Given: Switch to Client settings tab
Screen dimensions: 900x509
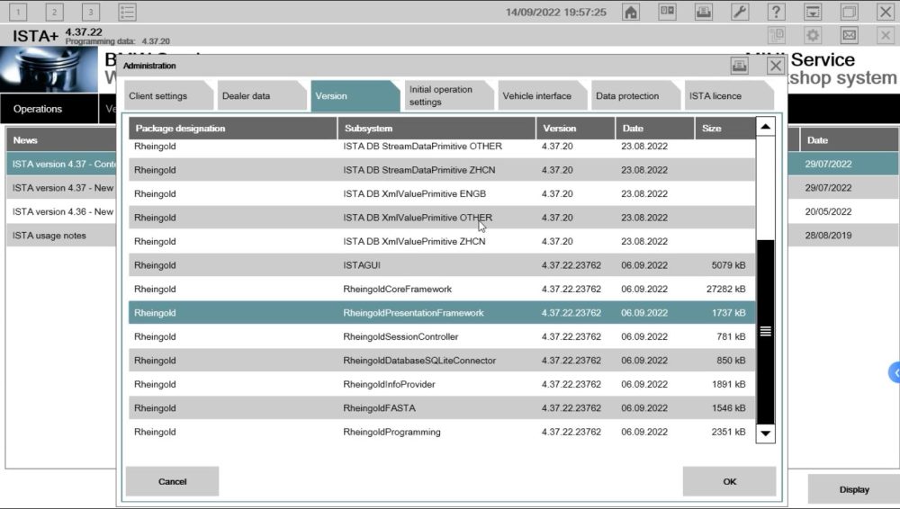Looking at the screenshot, I should click(x=168, y=96).
